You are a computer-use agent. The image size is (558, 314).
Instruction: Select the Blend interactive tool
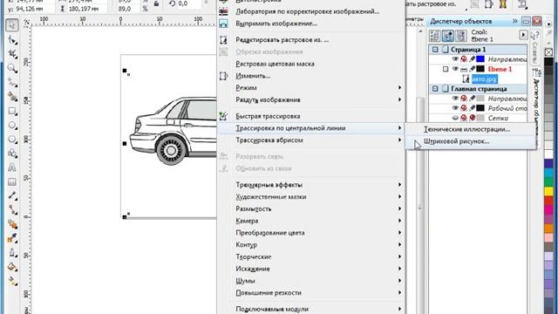click(x=12, y=224)
